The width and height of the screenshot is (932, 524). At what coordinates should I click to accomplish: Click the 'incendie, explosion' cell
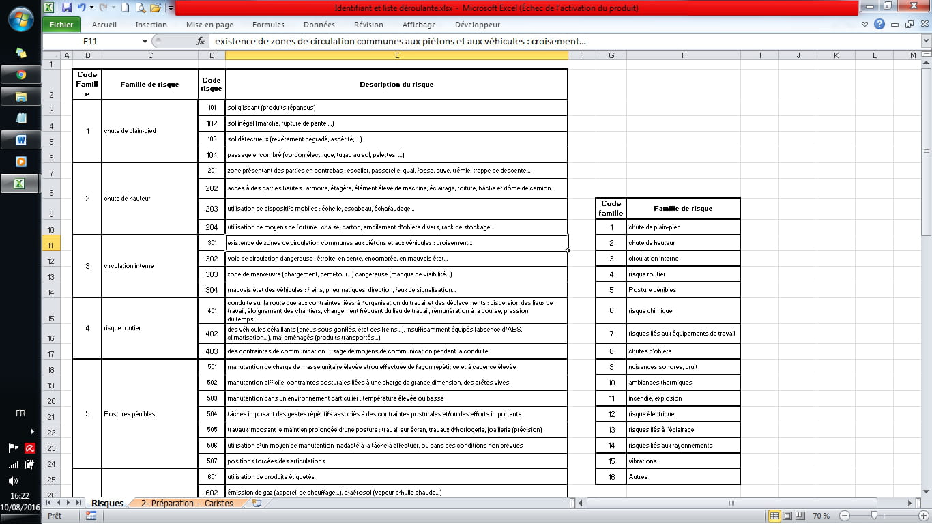(x=683, y=398)
